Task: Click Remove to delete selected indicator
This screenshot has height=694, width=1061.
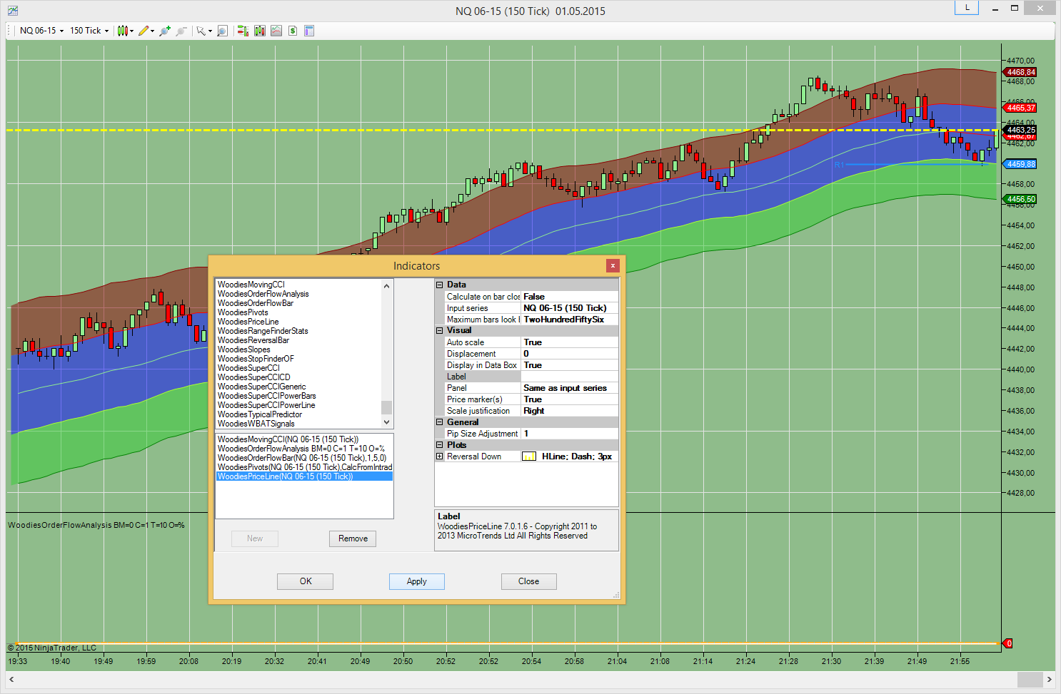Action: pyautogui.click(x=353, y=539)
